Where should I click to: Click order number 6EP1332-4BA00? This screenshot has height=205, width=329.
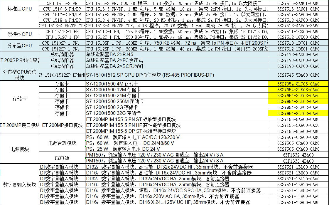tap(298, 155)
